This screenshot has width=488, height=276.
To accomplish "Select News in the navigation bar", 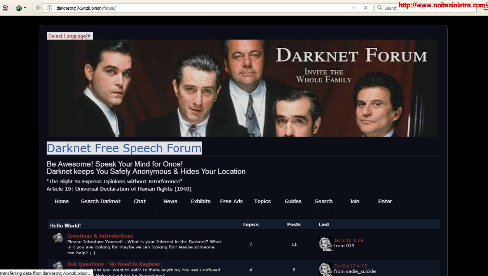I will 170,201.
